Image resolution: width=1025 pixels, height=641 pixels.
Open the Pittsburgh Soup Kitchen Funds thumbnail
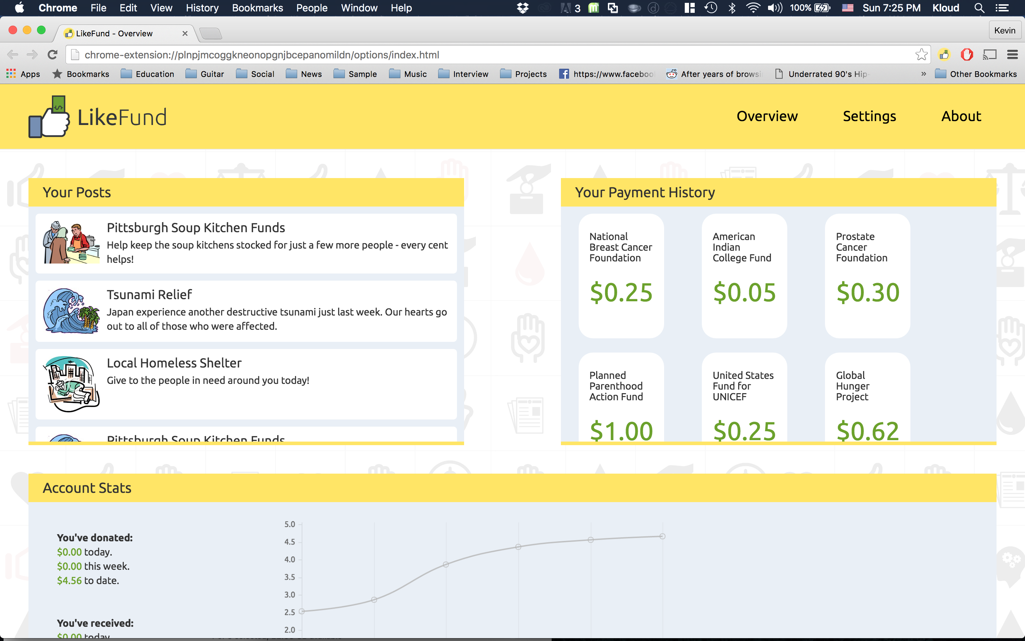pos(72,242)
